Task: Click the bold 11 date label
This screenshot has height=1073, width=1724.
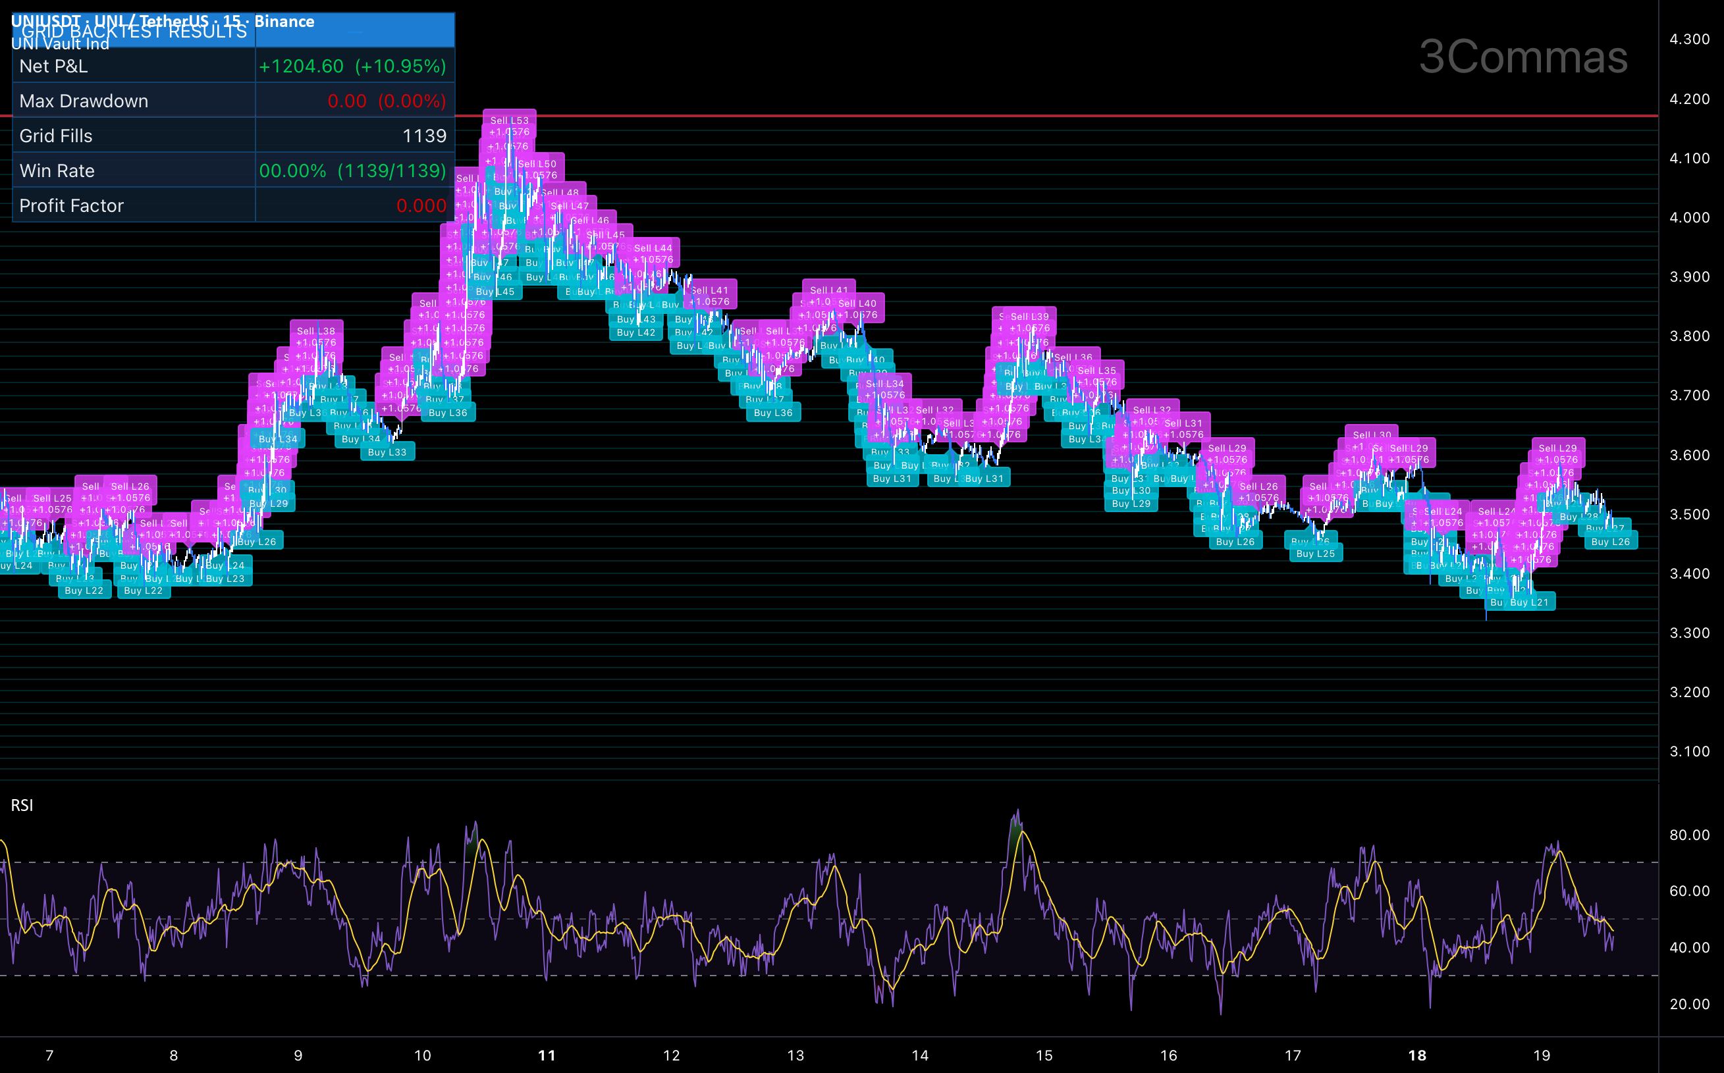Action: pos(547,1055)
